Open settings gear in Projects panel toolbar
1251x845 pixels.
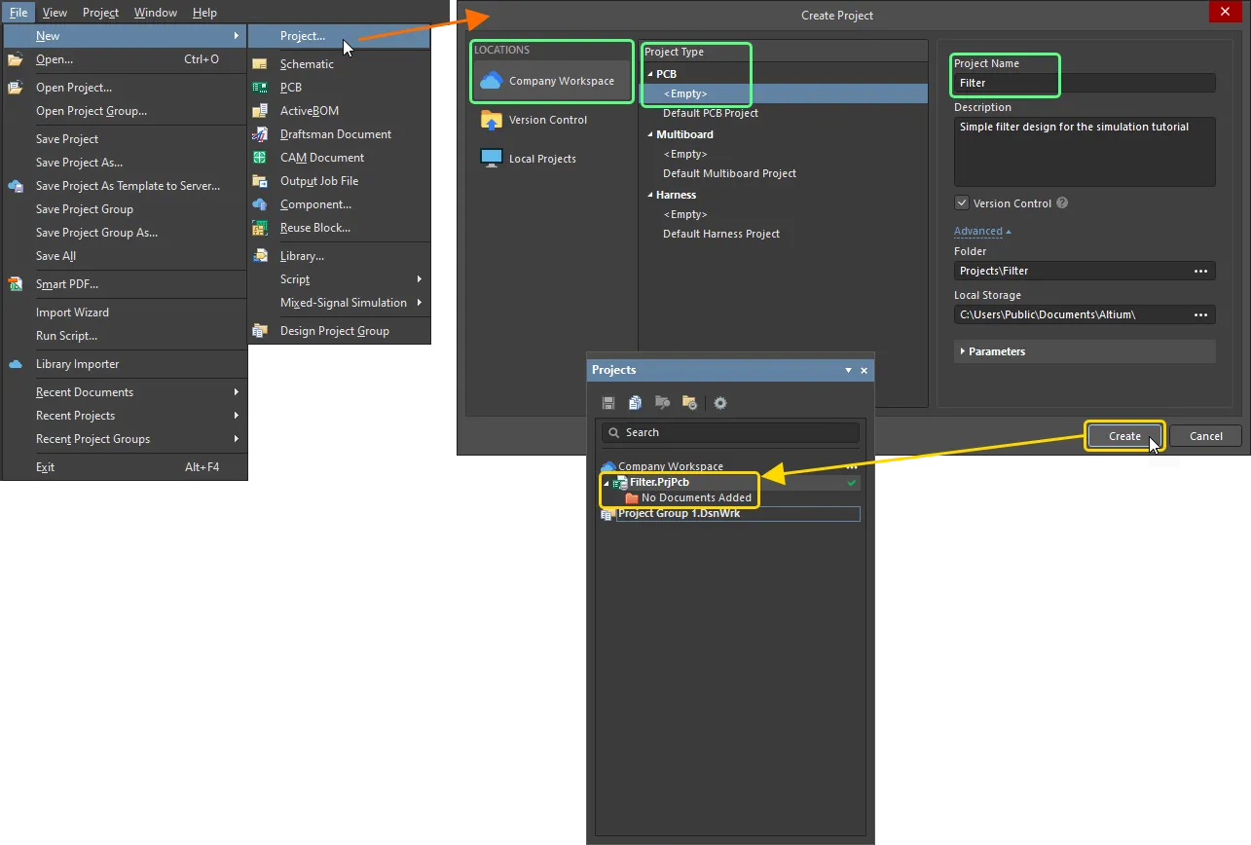[720, 403]
